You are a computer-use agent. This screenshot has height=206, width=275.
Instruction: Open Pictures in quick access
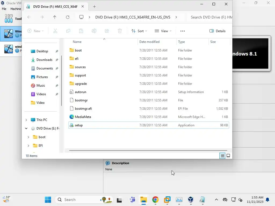[42, 77]
